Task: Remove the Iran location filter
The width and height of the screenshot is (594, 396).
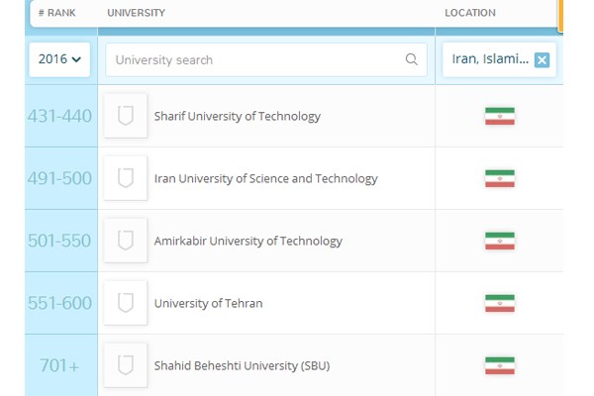Action: pyautogui.click(x=542, y=59)
